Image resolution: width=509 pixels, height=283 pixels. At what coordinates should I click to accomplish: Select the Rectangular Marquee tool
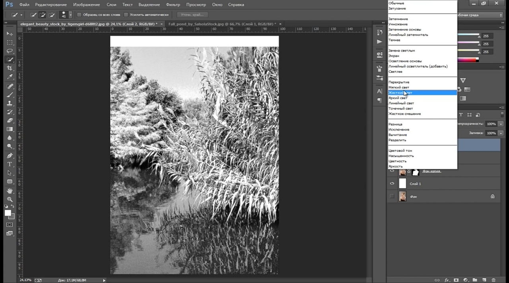[10, 42]
